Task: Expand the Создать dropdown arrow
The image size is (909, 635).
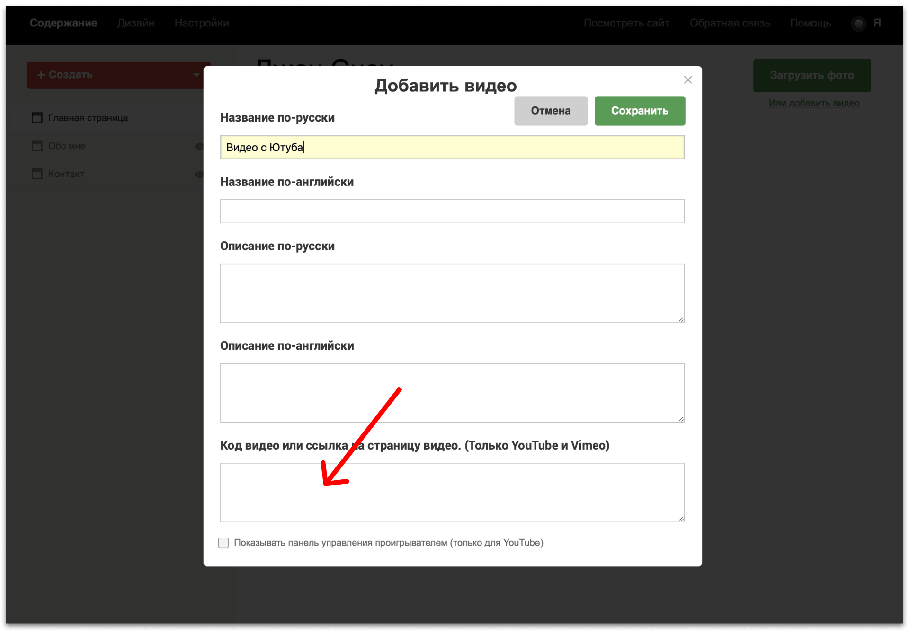Action: 196,75
